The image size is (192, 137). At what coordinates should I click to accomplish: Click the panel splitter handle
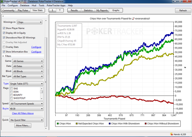(x=48, y=72)
